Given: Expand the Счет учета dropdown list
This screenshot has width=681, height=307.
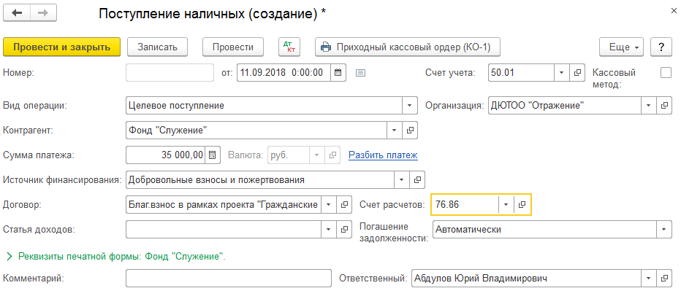Looking at the screenshot, I should pyautogui.click(x=562, y=73).
